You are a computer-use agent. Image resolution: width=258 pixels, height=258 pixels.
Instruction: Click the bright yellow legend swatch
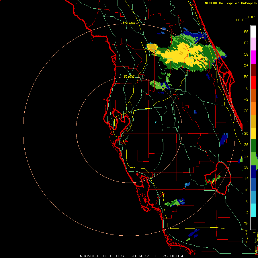coord(253,134)
